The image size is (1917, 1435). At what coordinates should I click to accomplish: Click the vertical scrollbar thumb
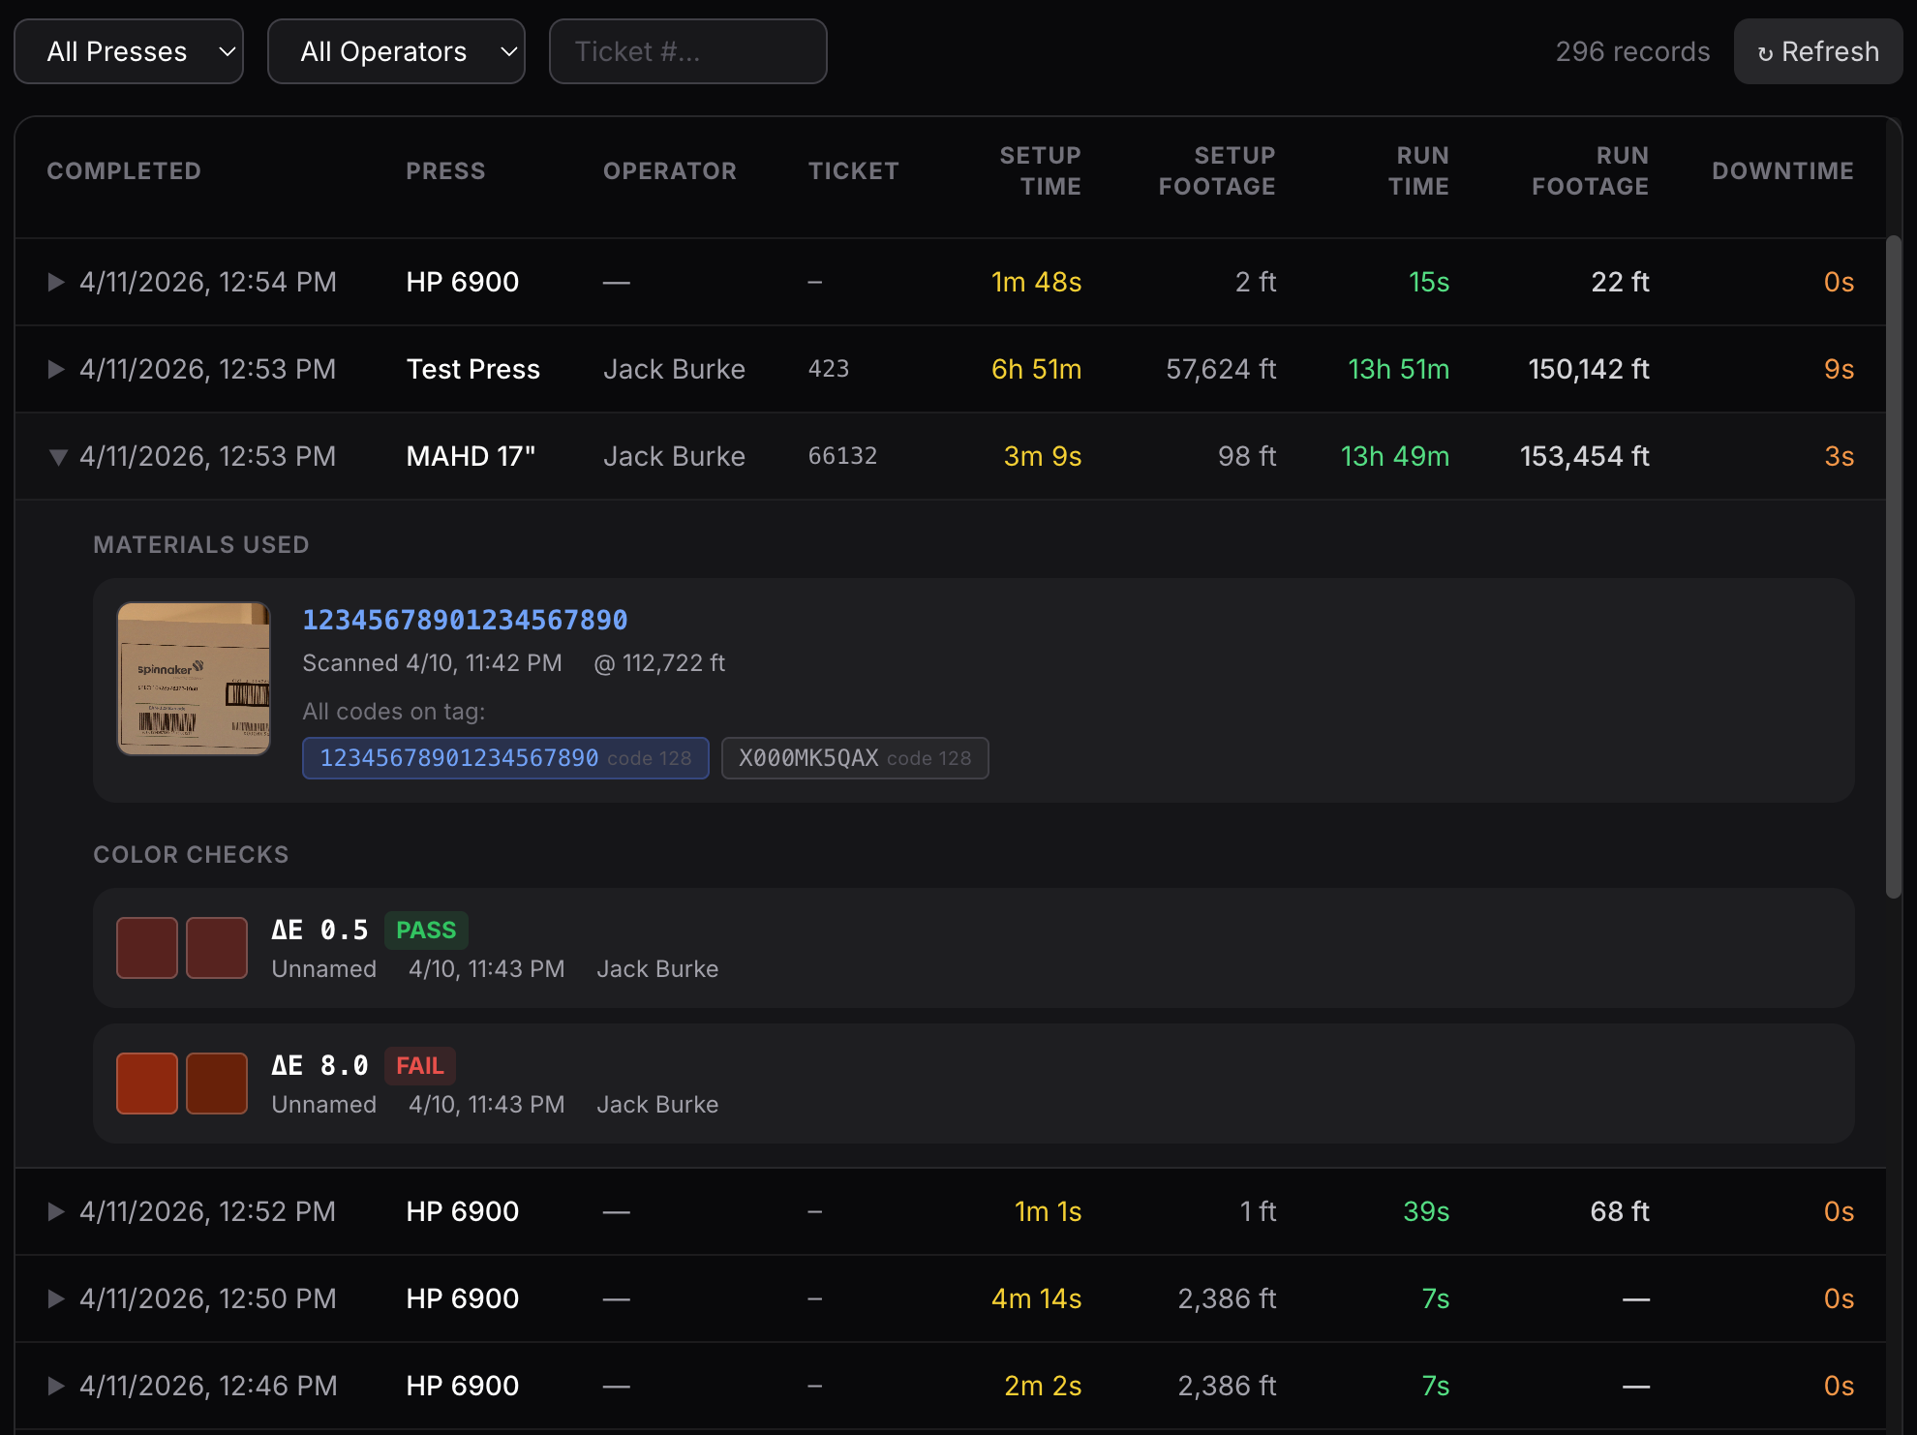(1894, 566)
